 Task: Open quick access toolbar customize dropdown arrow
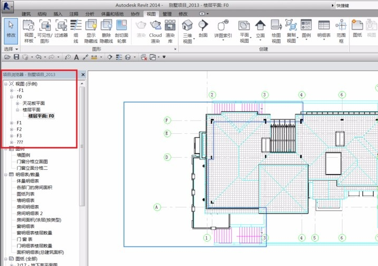[164, 57]
